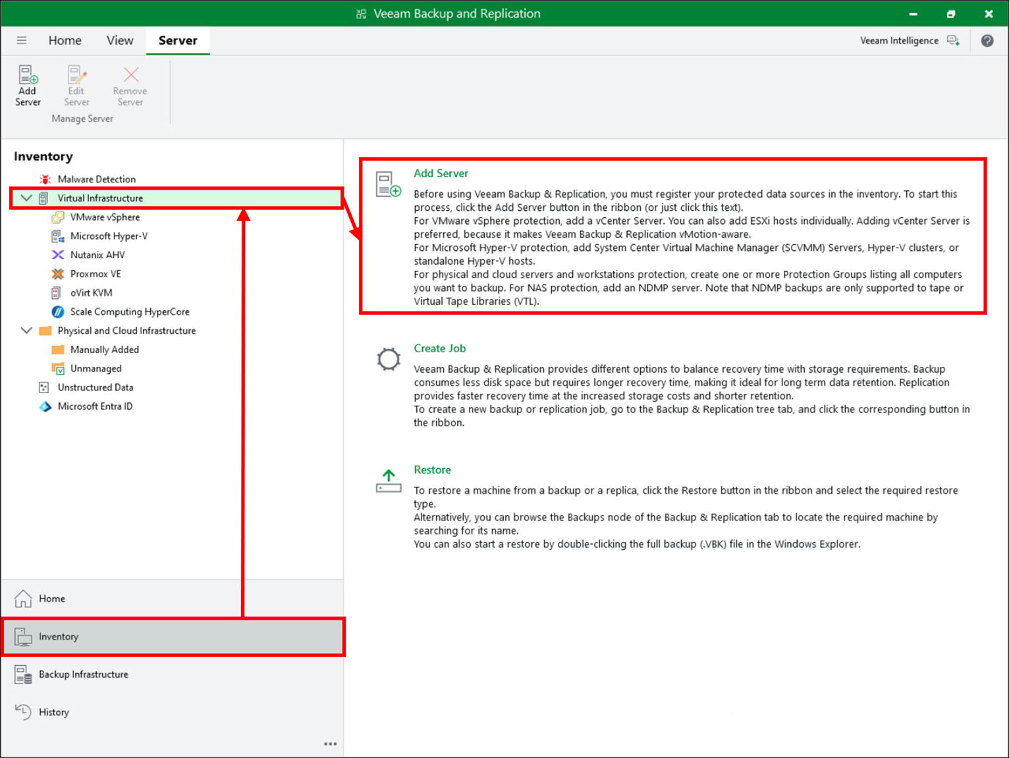Open the hamburger main menu
Viewport: 1009px width, 758px height.
(x=22, y=40)
